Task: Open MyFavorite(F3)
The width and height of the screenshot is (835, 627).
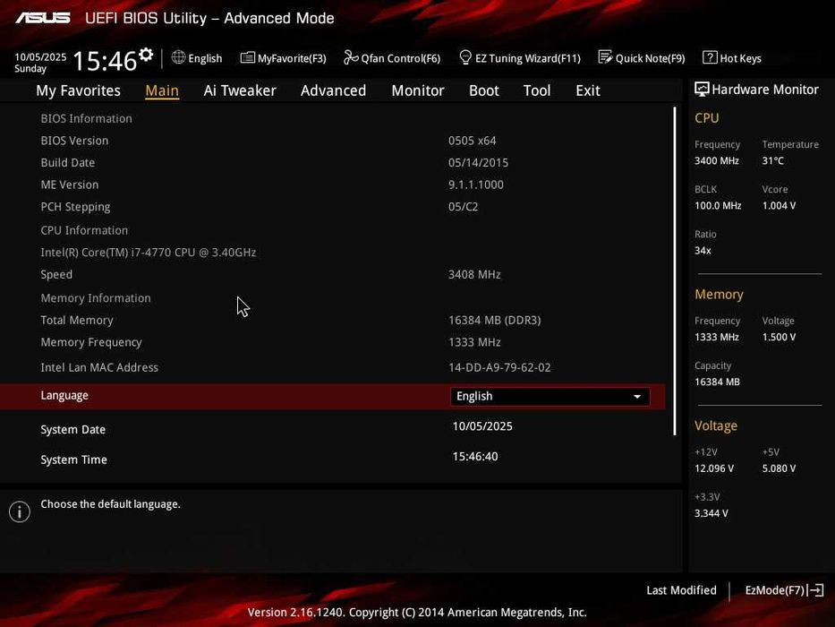Action: [x=284, y=57]
